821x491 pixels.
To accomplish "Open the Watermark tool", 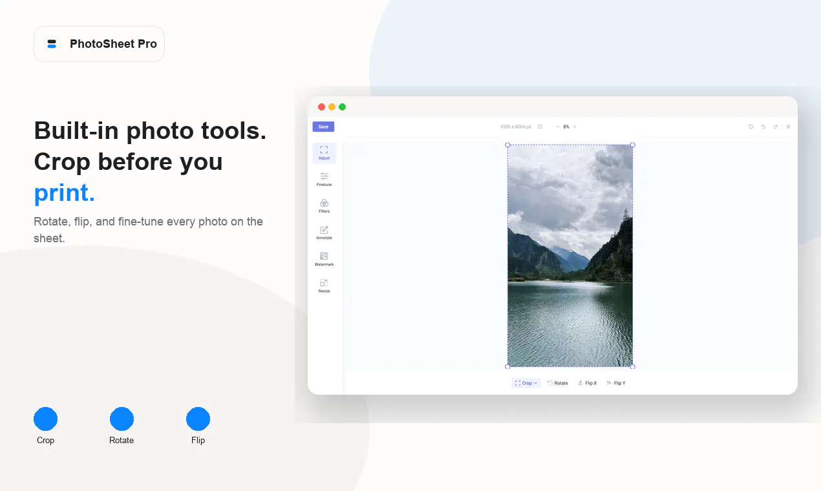I will click(324, 259).
